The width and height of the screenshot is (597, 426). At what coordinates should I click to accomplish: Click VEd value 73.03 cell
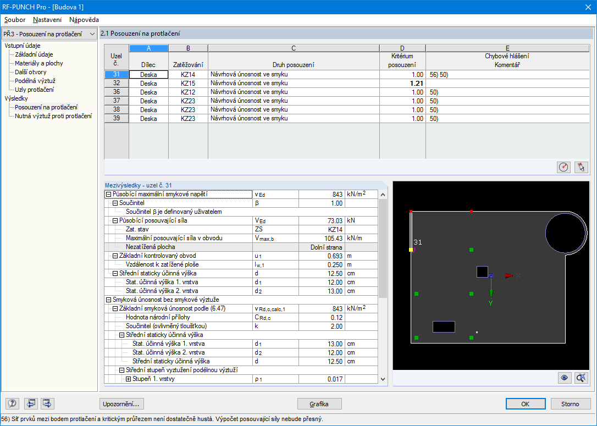click(322, 221)
